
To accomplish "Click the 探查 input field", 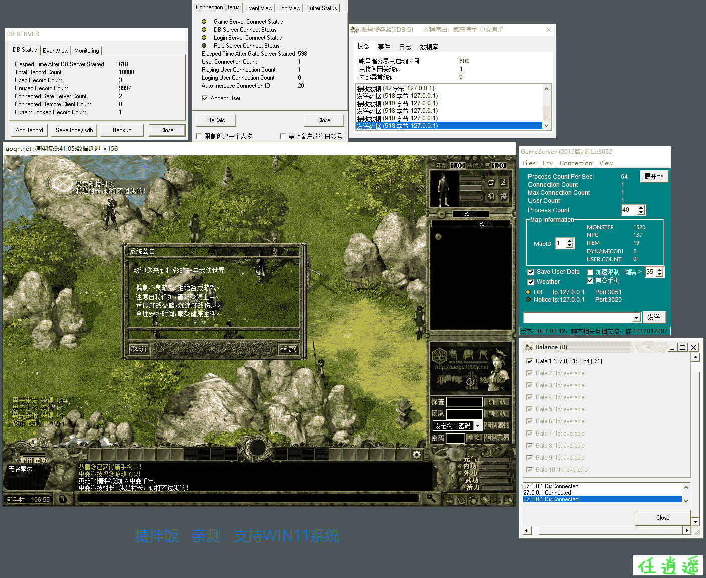I will (464, 402).
